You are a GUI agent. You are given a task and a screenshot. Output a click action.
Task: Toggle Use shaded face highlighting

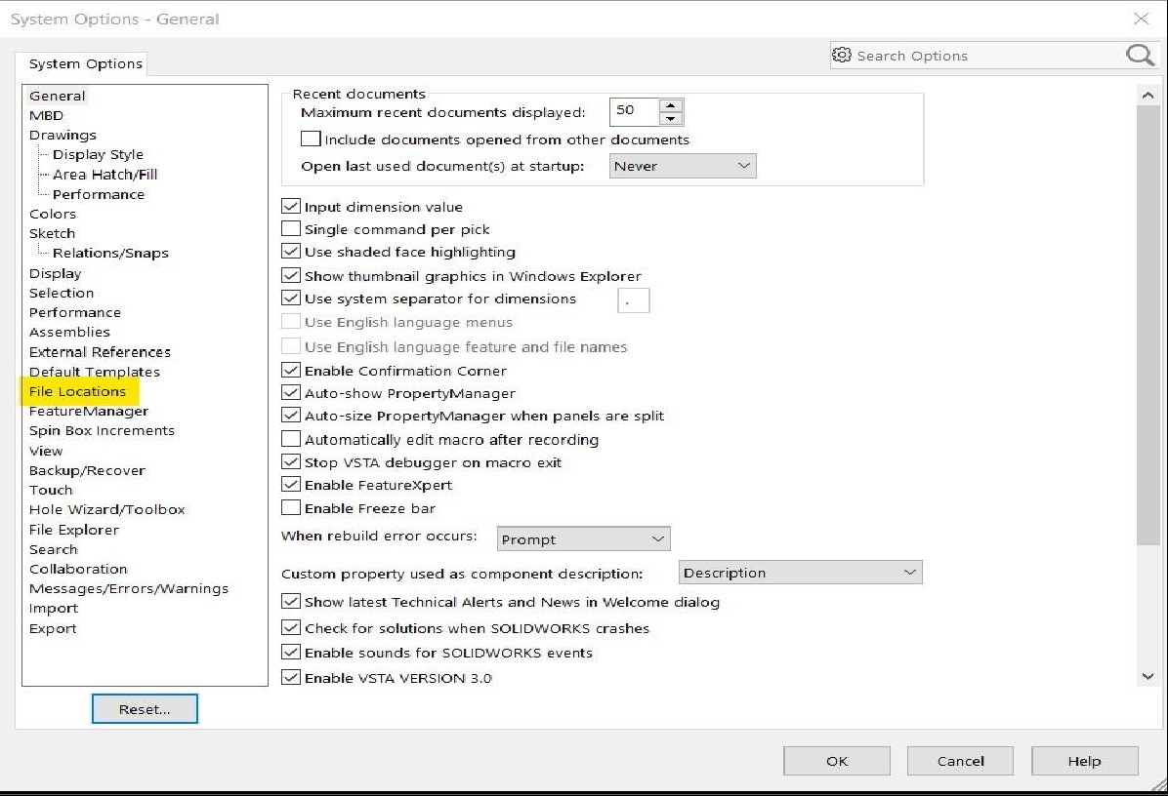tap(291, 252)
